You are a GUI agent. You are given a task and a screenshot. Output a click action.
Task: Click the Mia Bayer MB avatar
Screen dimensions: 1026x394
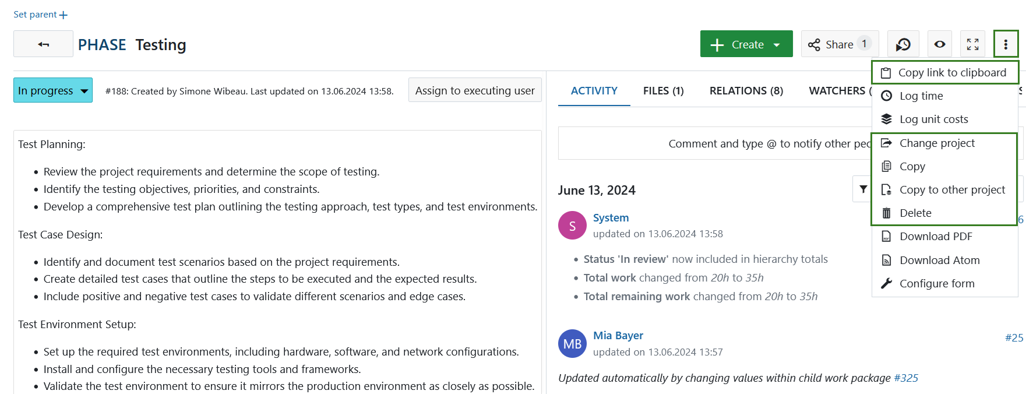pyautogui.click(x=572, y=344)
